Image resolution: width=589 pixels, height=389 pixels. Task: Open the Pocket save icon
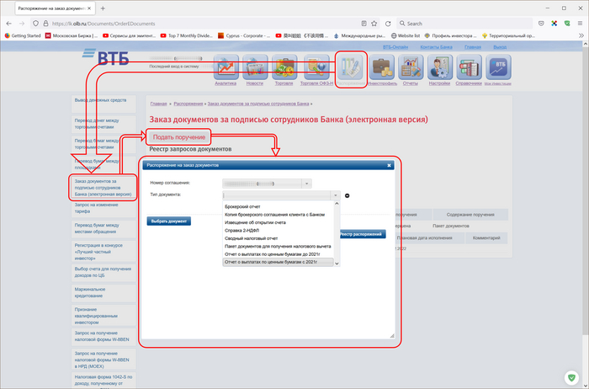click(541, 24)
